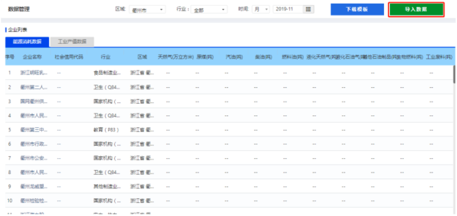Image resolution: width=457 pixels, height=216 pixels.
Task: Click the 浙江省 衢... region cell in row 1
Action: tap(142, 73)
